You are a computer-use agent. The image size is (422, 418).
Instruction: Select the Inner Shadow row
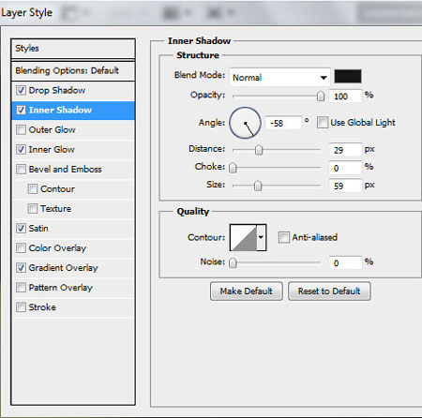coord(73,111)
